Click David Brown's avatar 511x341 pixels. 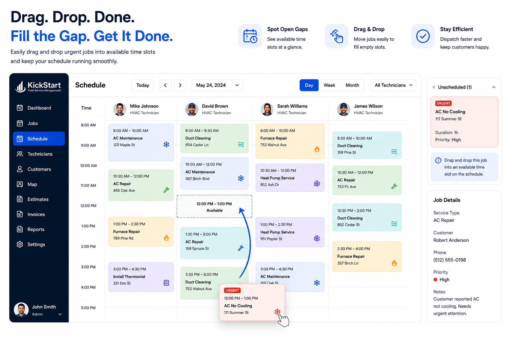tap(192, 109)
